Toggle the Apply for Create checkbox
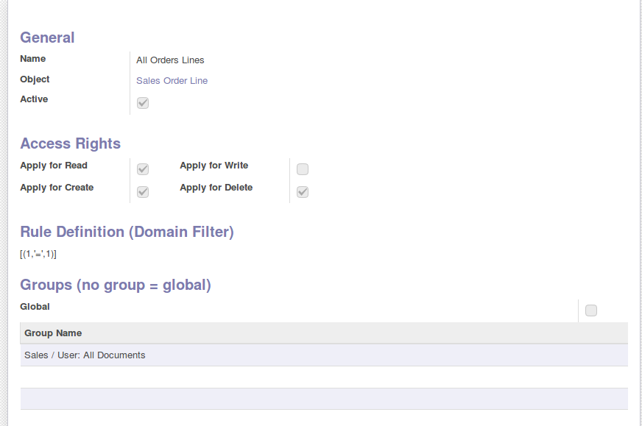 pyautogui.click(x=143, y=192)
